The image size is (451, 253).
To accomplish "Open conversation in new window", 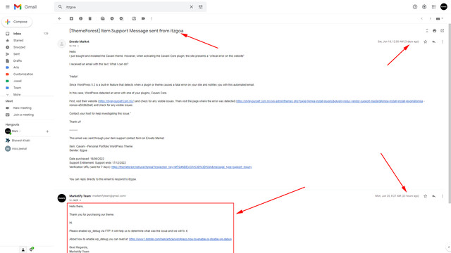I will 442,31.
